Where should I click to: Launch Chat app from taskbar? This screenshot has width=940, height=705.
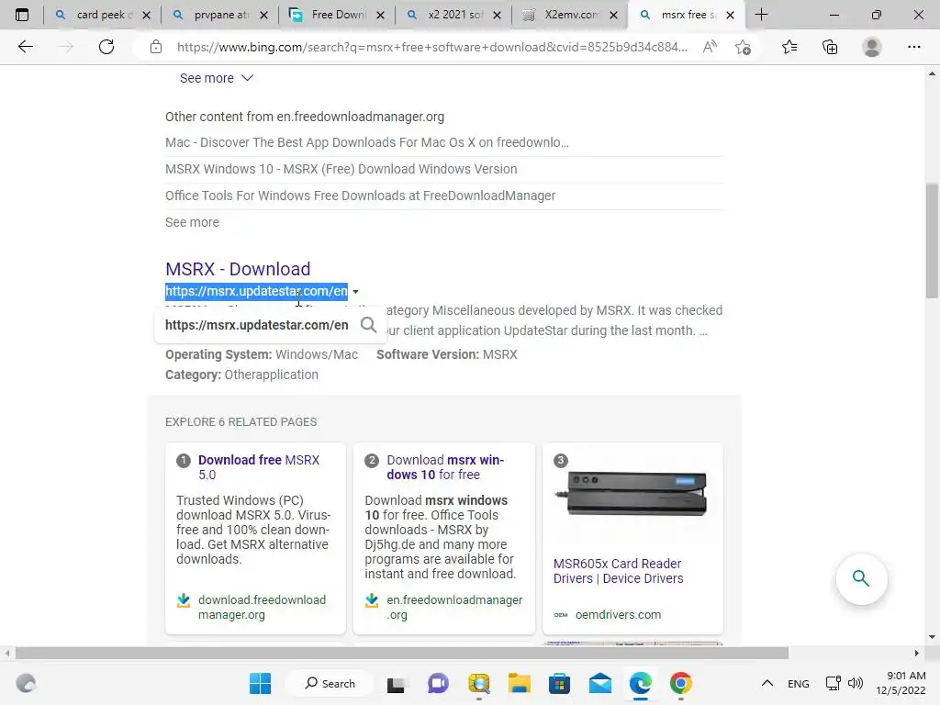pos(438,683)
